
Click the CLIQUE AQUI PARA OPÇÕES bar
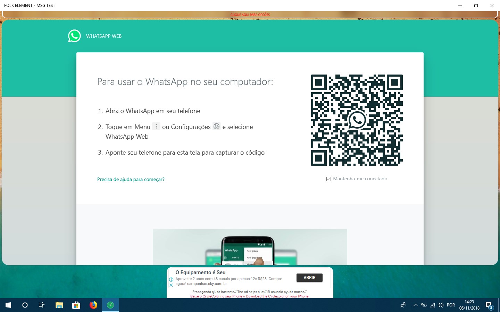tap(250, 15)
